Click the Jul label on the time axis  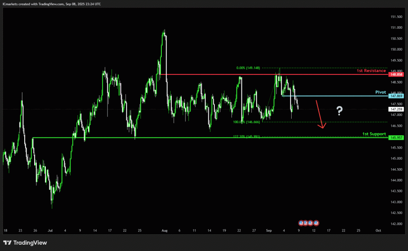pyautogui.click(x=50, y=230)
